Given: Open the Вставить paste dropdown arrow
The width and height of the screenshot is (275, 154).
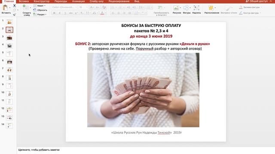Looking at the screenshot, I should pyautogui.click(x=10, y=8).
